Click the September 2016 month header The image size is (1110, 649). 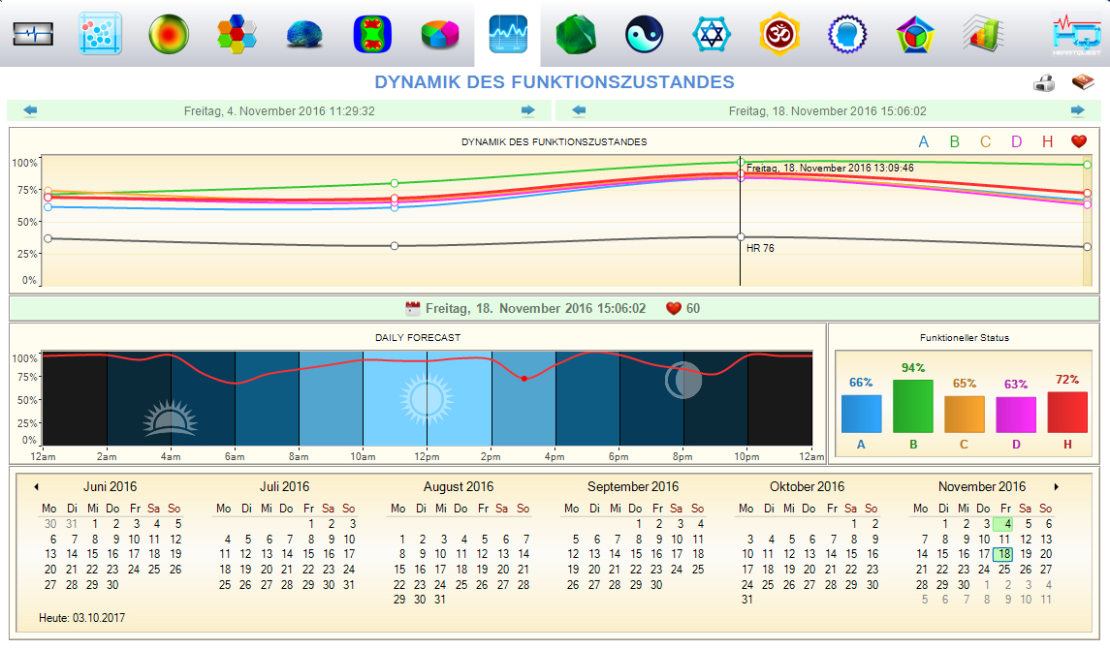[633, 486]
